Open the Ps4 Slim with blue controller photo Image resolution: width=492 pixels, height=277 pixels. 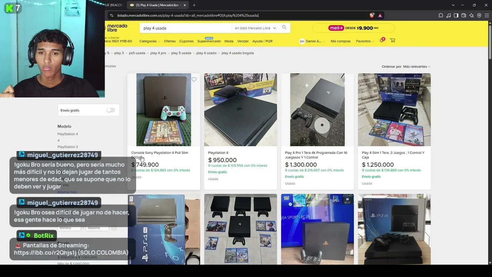164,110
